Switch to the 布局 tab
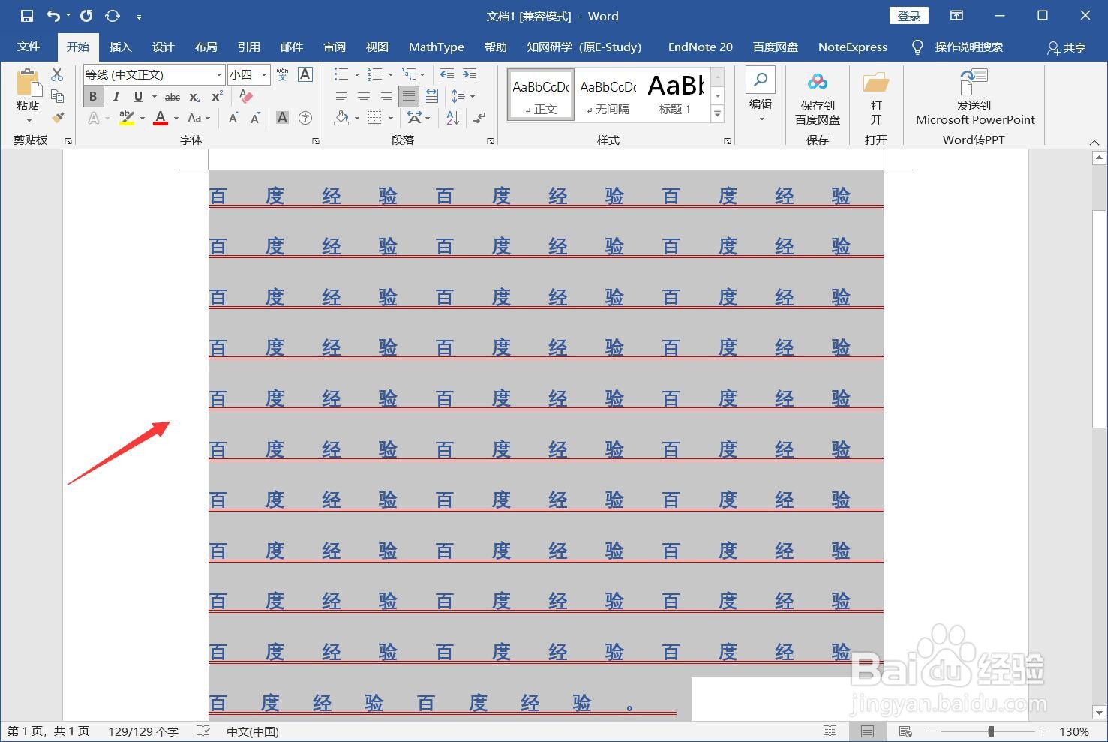Image resolution: width=1108 pixels, height=742 pixels. point(206,47)
